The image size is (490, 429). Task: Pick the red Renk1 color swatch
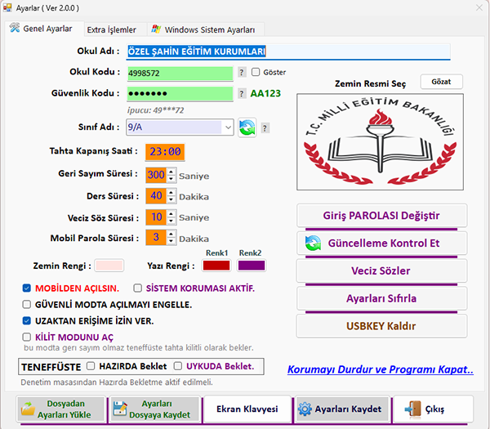click(x=216, y=265)
